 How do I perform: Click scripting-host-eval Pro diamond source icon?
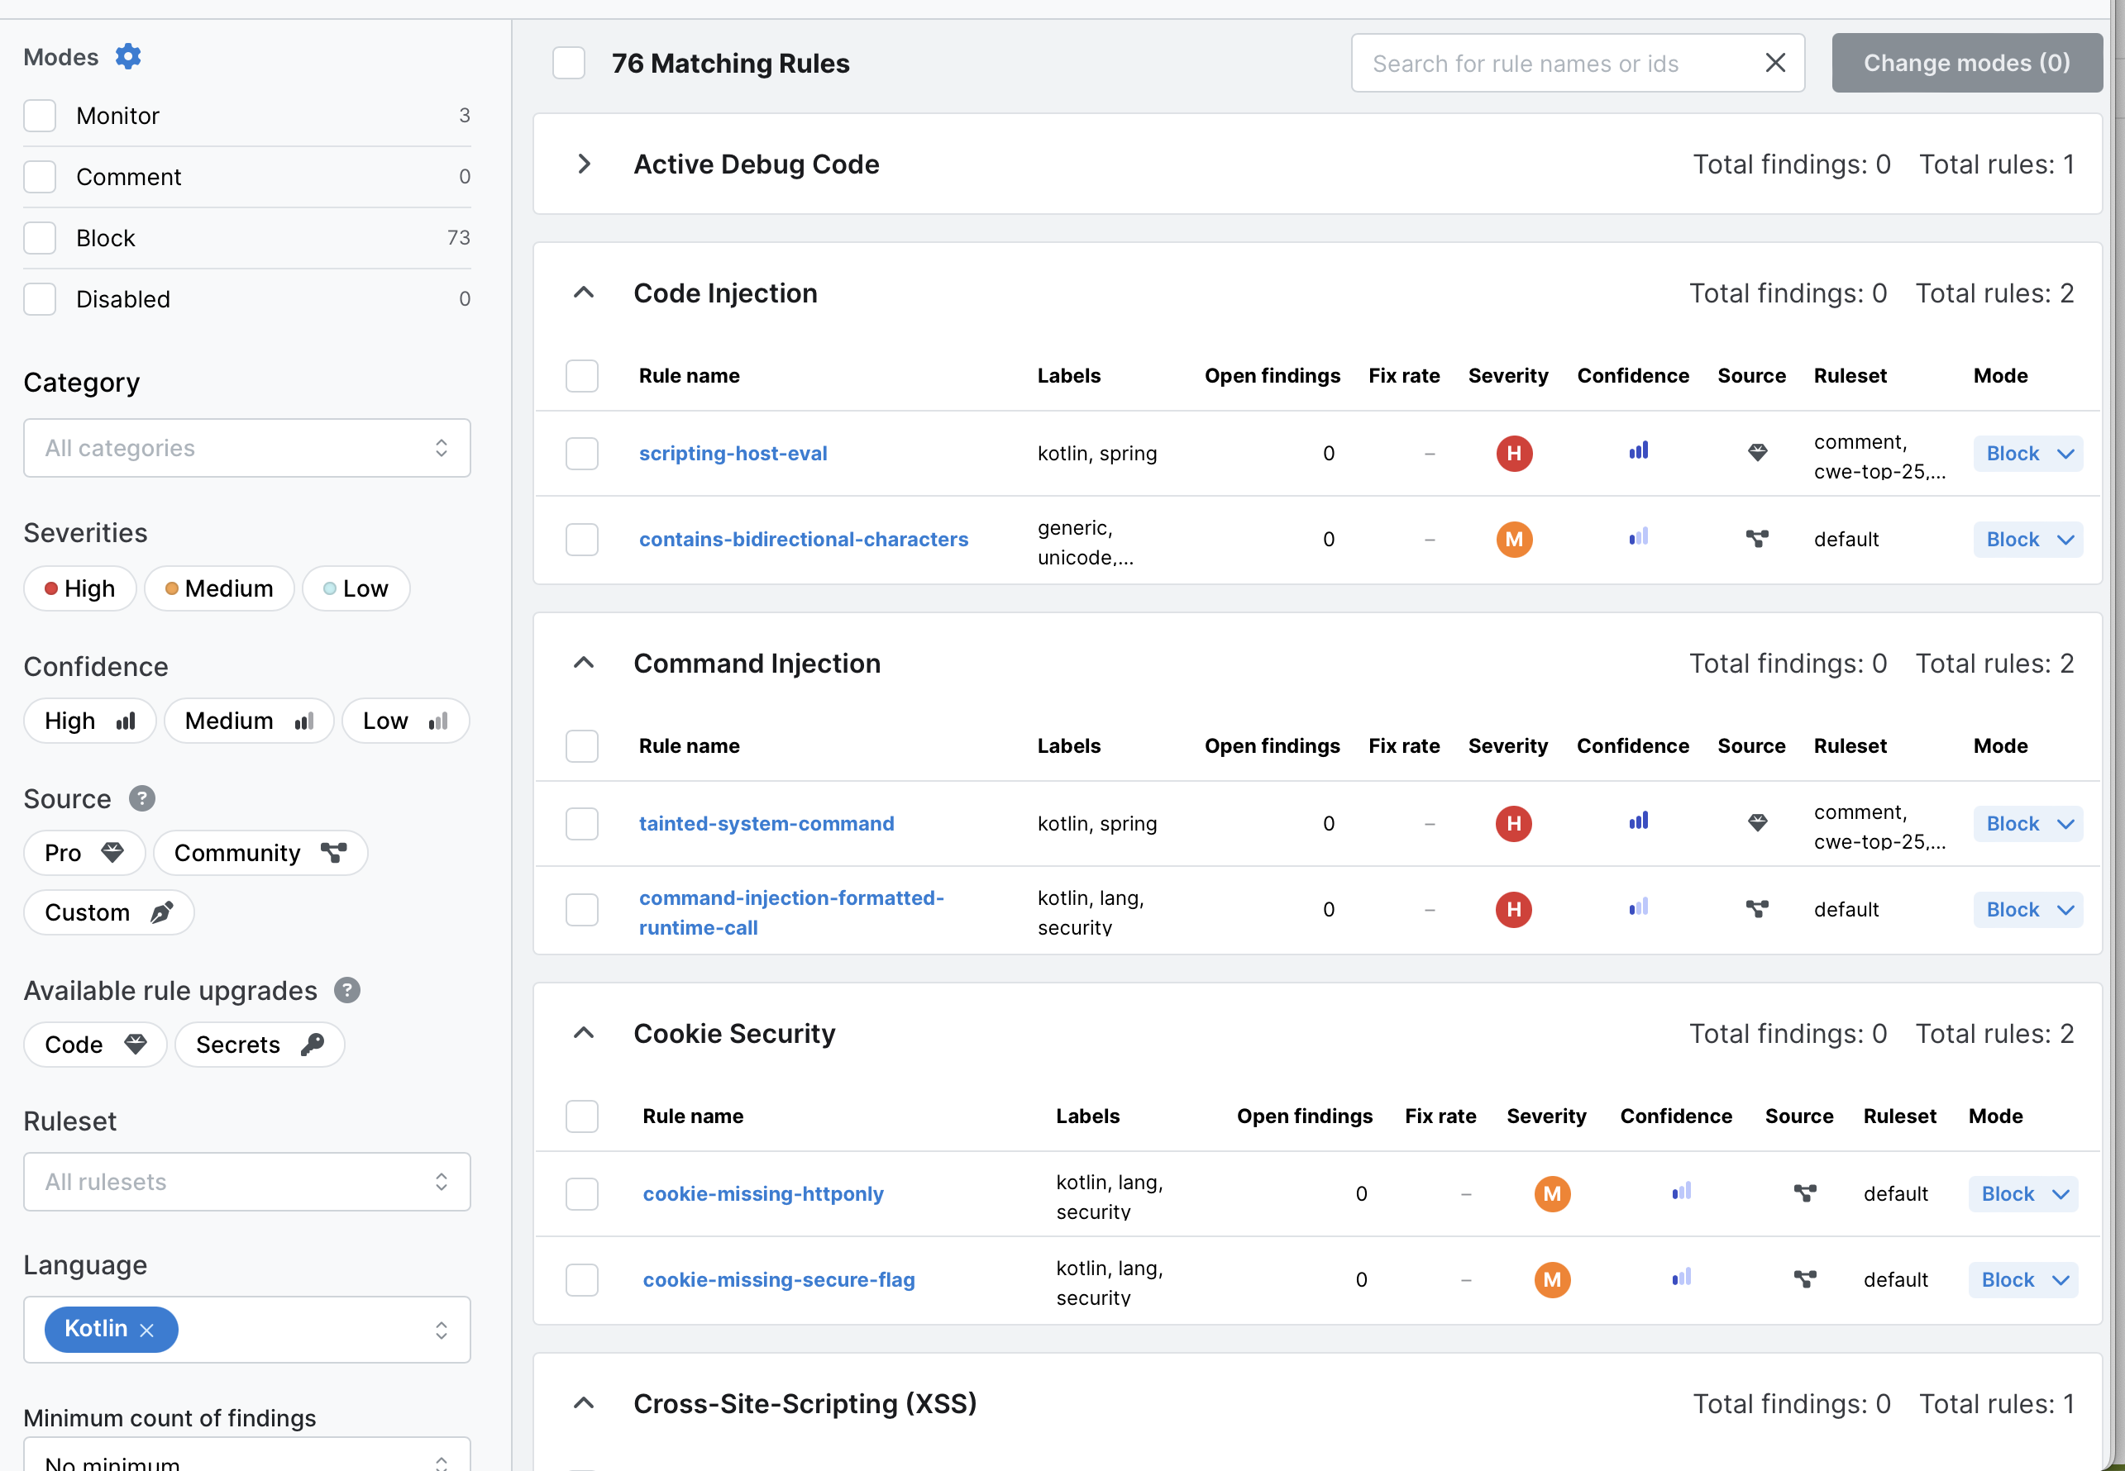tap(1757, 453)
